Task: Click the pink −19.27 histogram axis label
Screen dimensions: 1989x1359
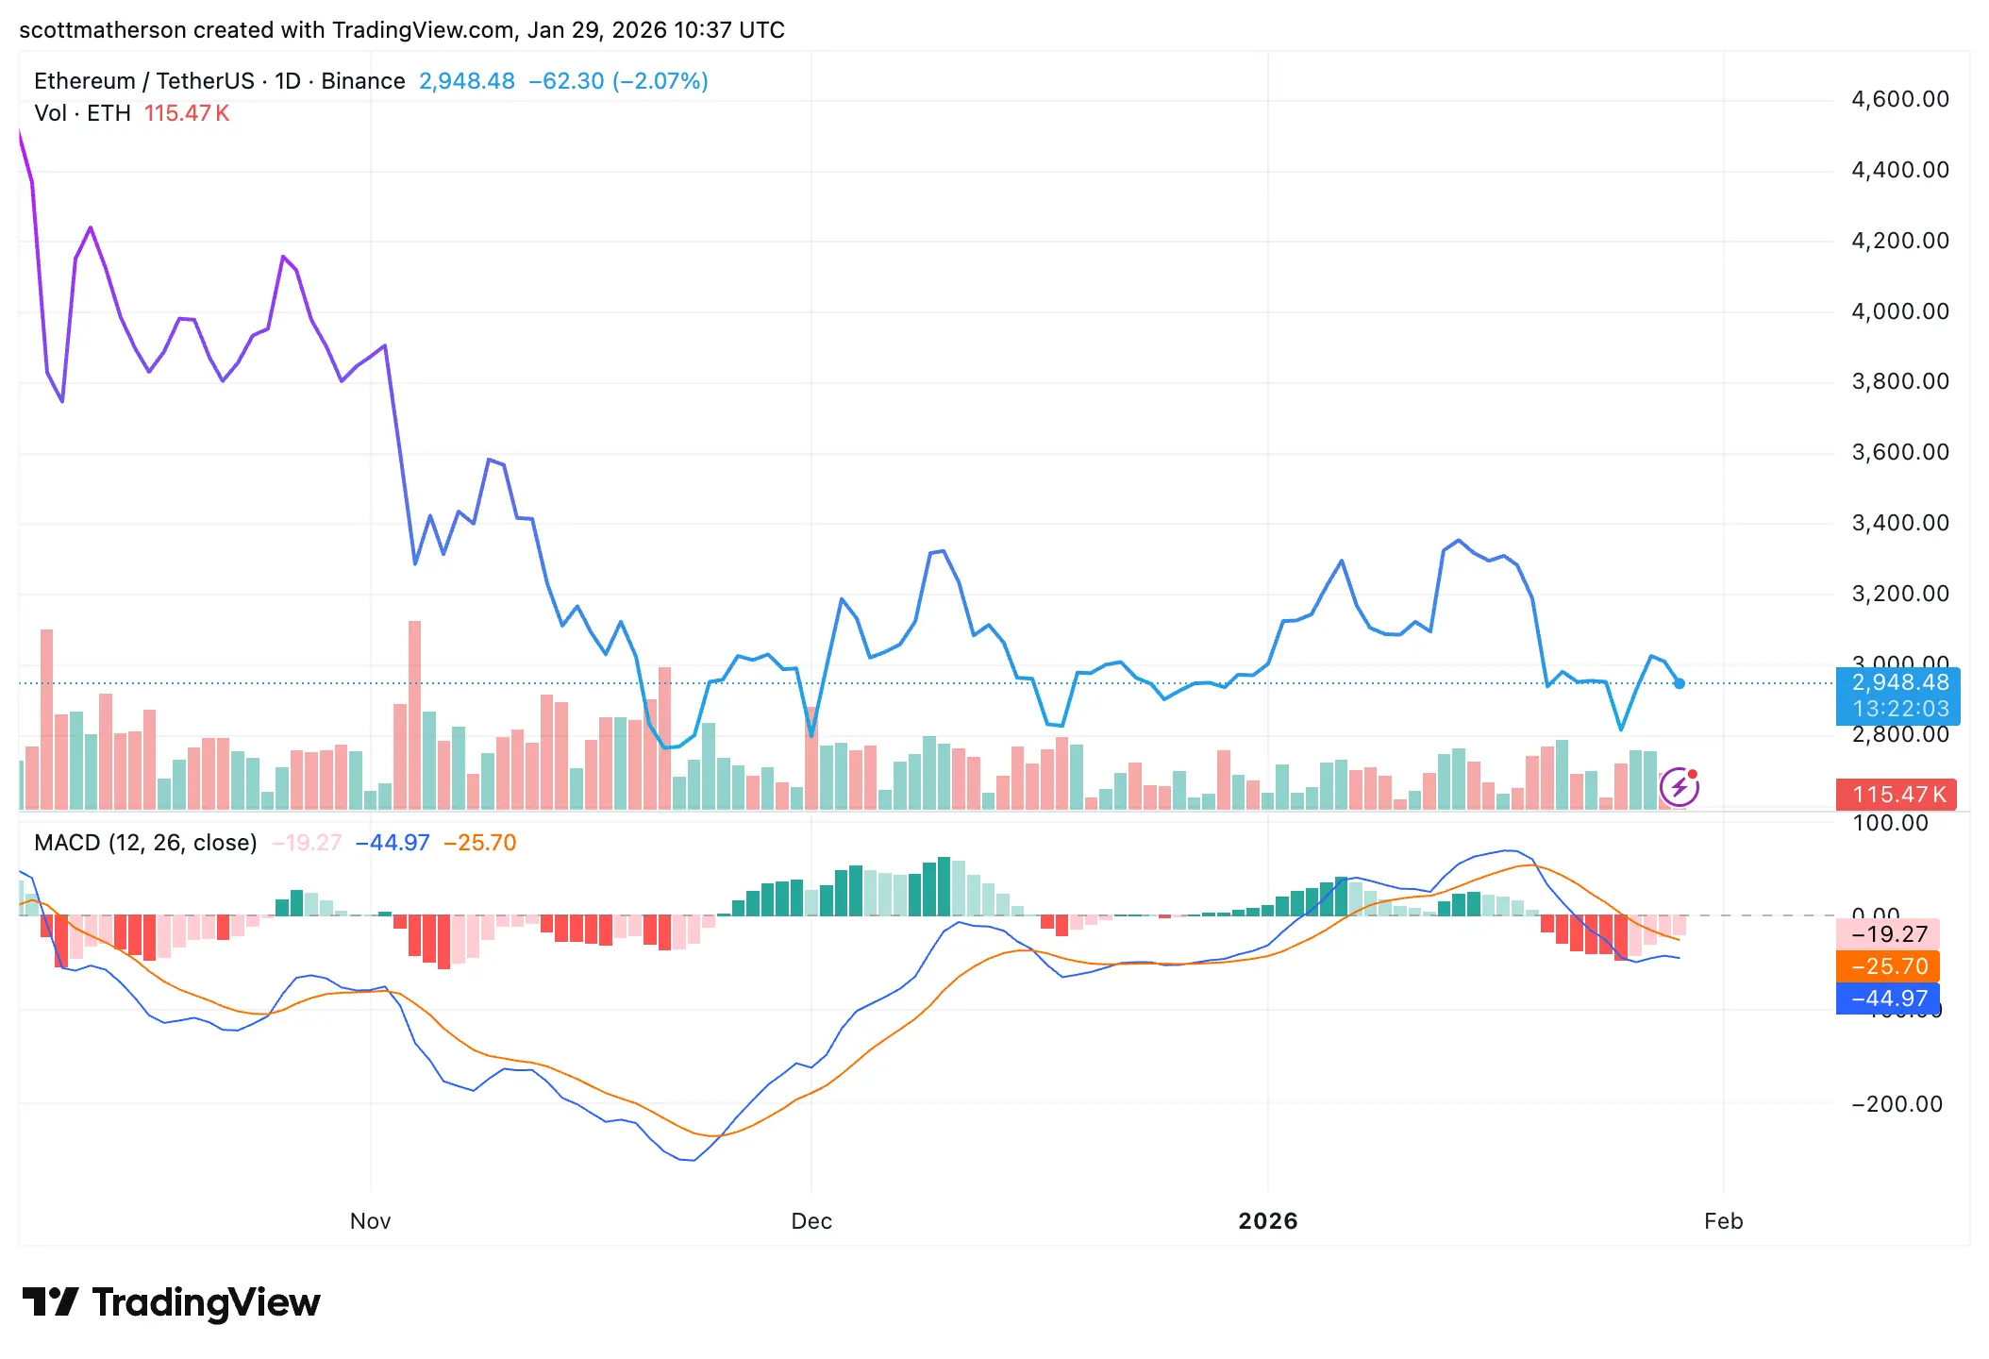Action: point(1889,934)
